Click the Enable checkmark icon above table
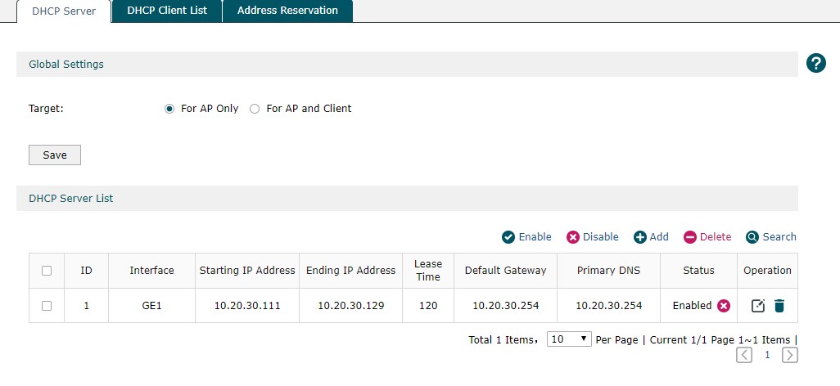 [x=508, y=237]
